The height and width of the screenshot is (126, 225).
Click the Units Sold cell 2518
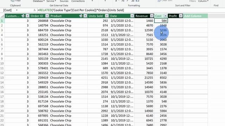click(x=98, y=30)
